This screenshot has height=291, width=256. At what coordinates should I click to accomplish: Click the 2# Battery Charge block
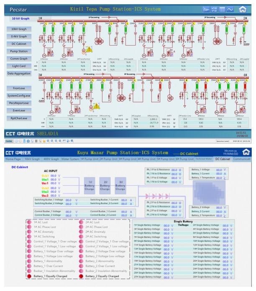(x=105, y=186)
